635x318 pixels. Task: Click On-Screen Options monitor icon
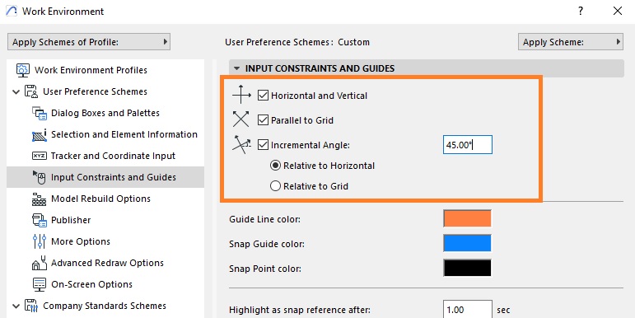click(x=40, y=284)
